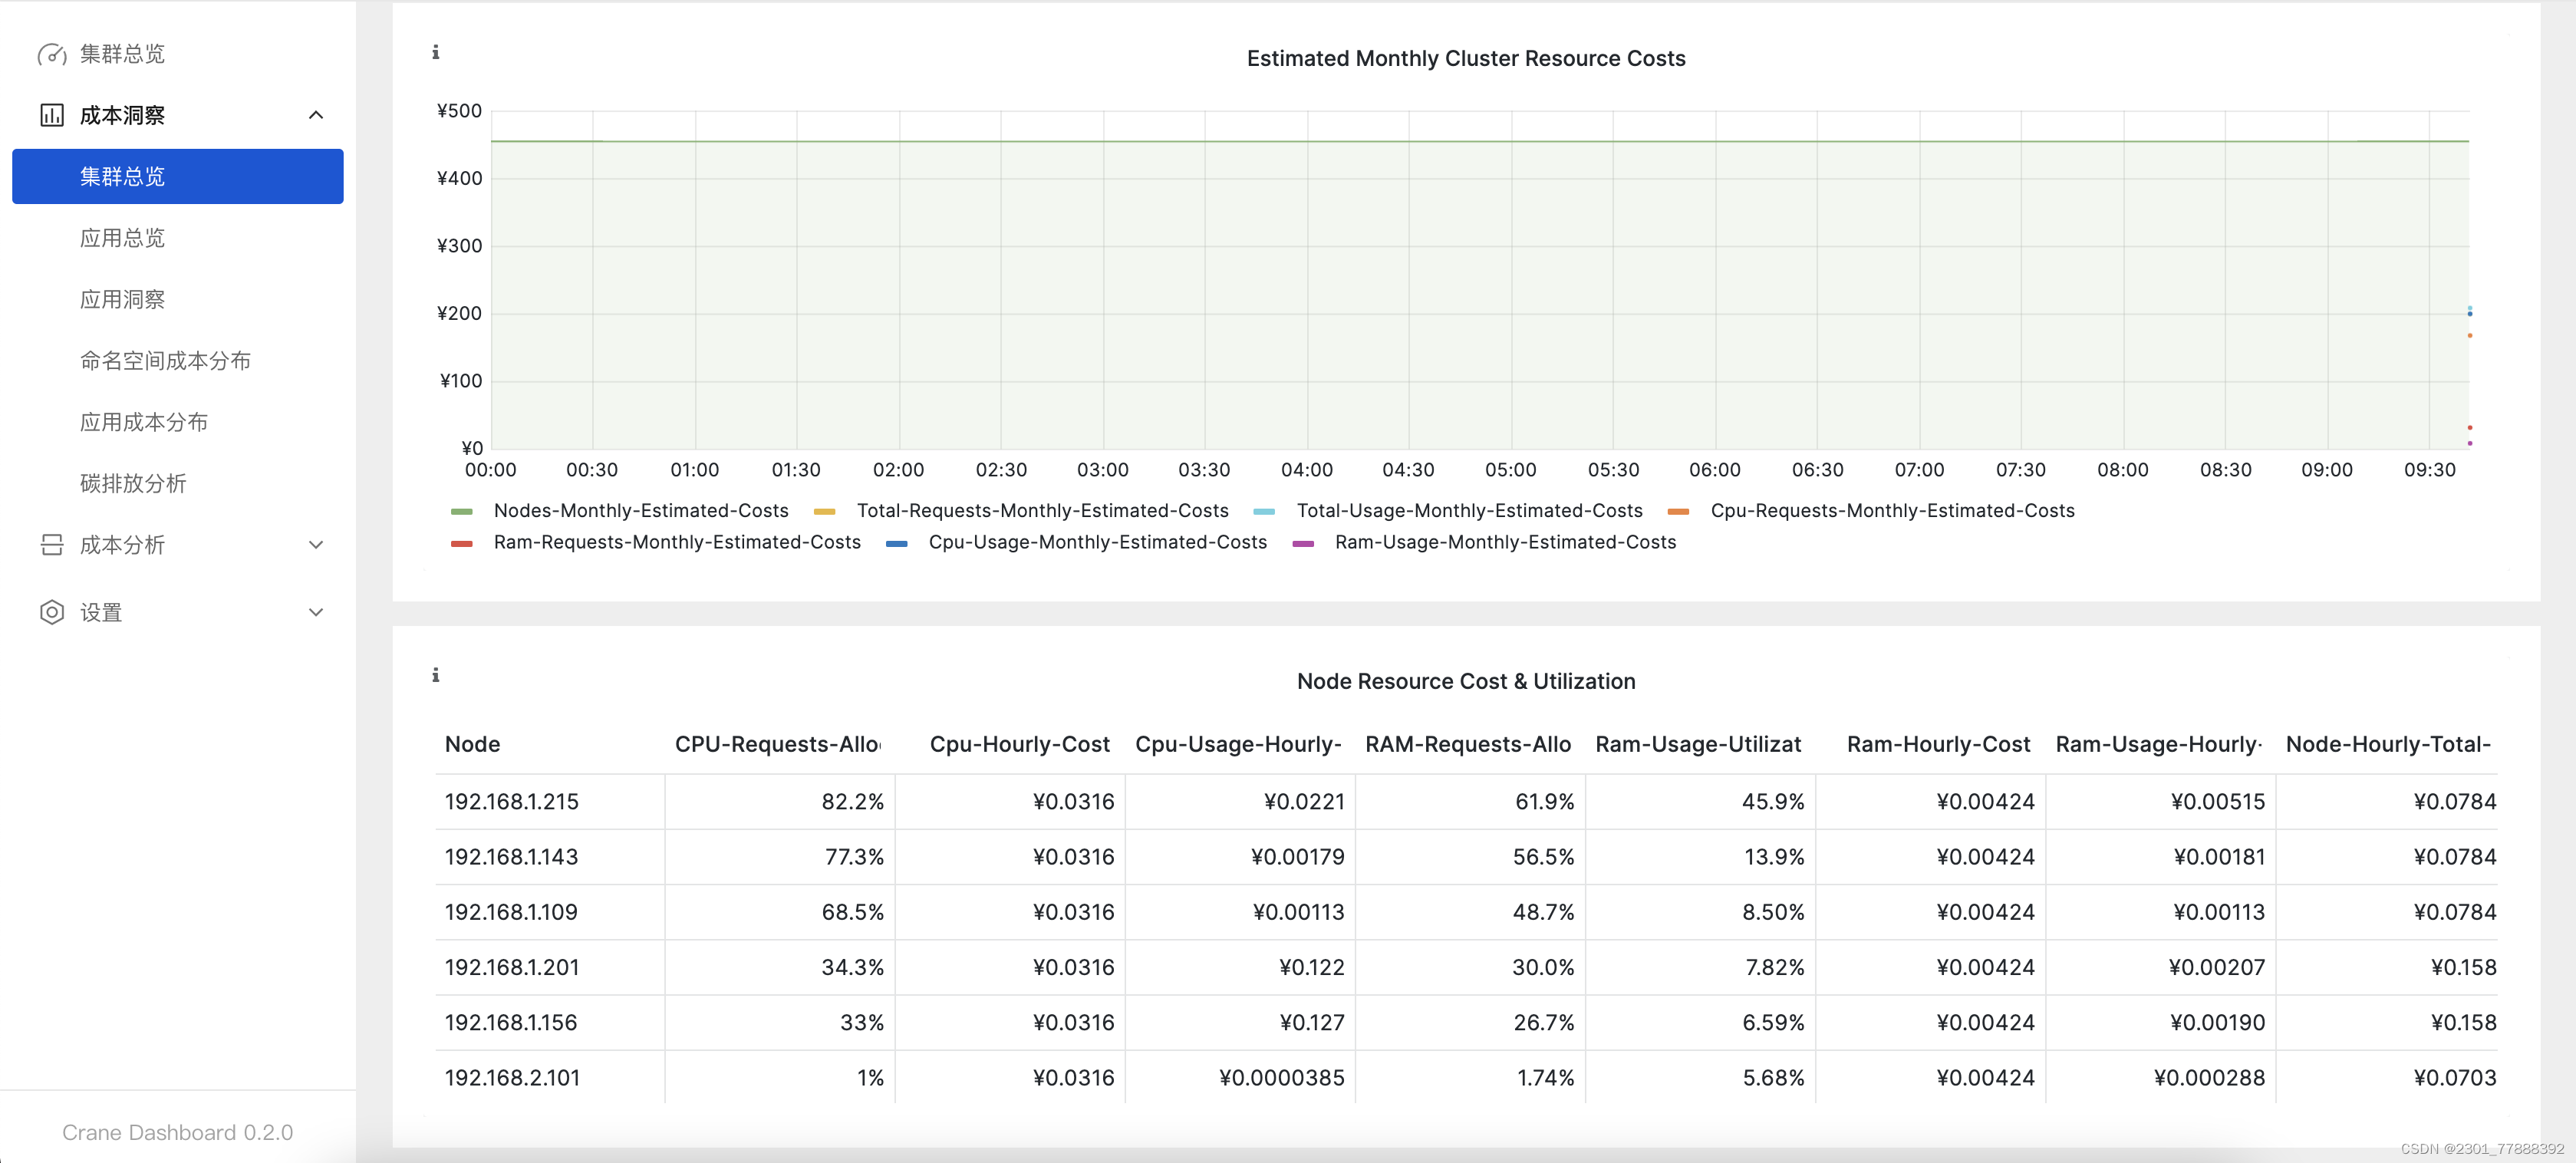The height and width of the screenshot is (1163, 2576).
Task: Expand the 成本分析 menu chevron
Action: (316, 545)
